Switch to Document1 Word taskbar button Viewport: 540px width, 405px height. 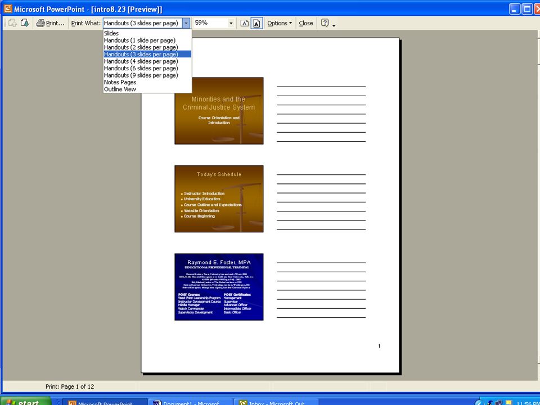(191, 402)
